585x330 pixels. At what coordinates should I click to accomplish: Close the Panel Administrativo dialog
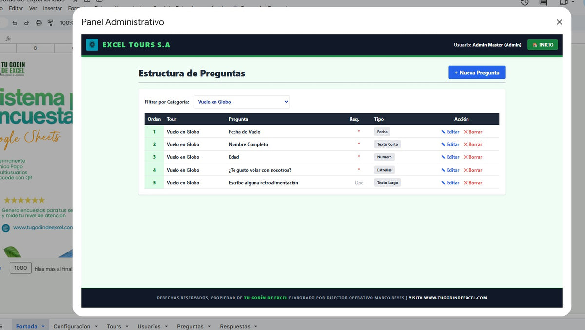coord(559,22)
